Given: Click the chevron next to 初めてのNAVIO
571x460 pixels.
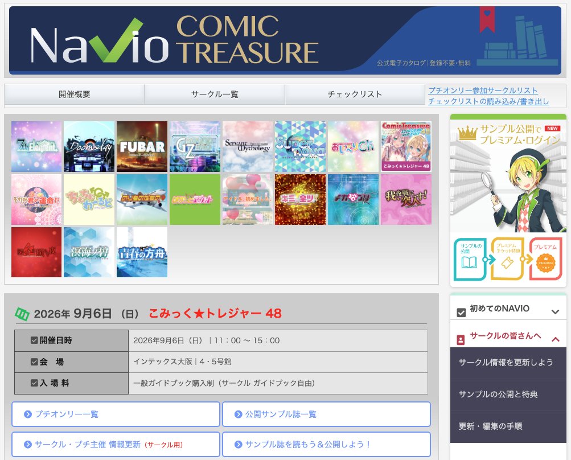Looking at the screenshot, I should pyautogui.click(x=555, y=312).
